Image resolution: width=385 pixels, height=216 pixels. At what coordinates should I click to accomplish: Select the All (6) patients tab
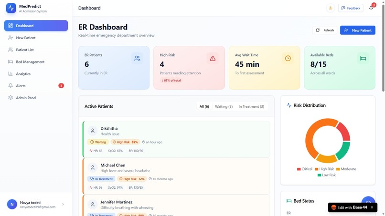point(204,106)
